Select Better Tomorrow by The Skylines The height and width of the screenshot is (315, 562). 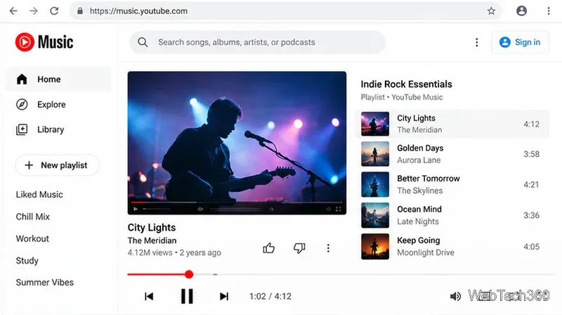pos(452,184)
